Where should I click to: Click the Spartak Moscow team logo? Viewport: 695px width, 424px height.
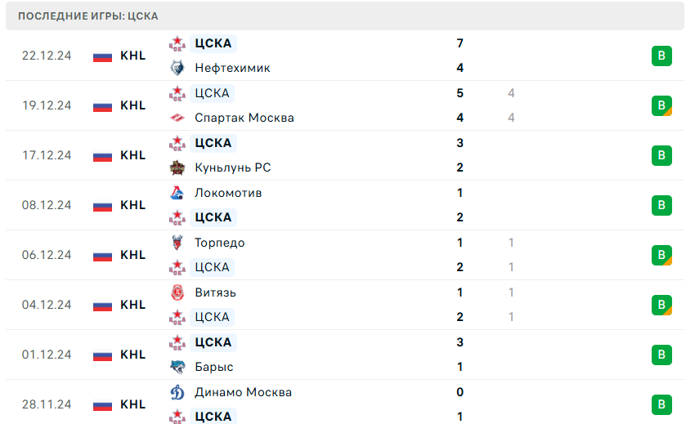[177, 118]
